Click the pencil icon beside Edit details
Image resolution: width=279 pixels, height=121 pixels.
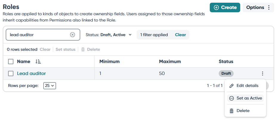pos(232,86)
